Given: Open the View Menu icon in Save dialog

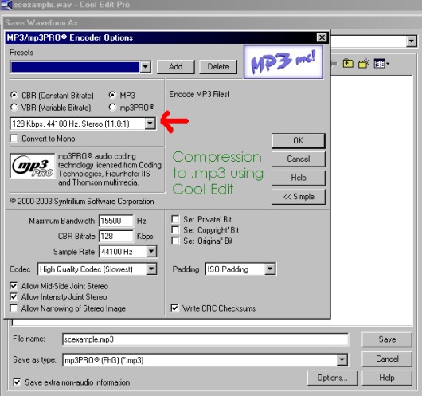Looking at the screenshot, I should pos(381,64).
